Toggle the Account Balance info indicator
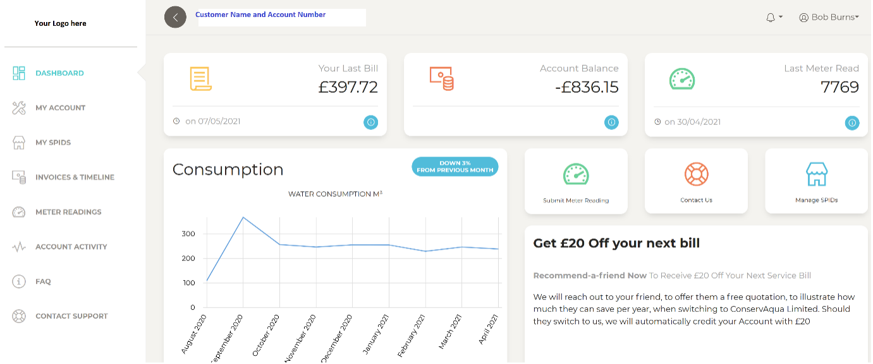The width and height of the screenshot is (873, 364). pos(611,122)
